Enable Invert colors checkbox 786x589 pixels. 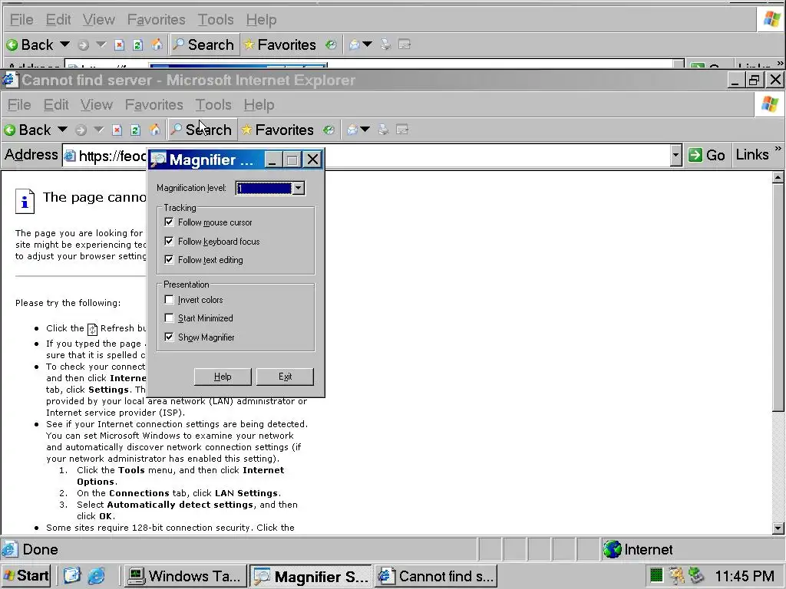(169, 300)
